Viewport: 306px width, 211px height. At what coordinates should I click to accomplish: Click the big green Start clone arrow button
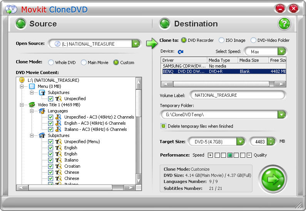pos(273,179)
